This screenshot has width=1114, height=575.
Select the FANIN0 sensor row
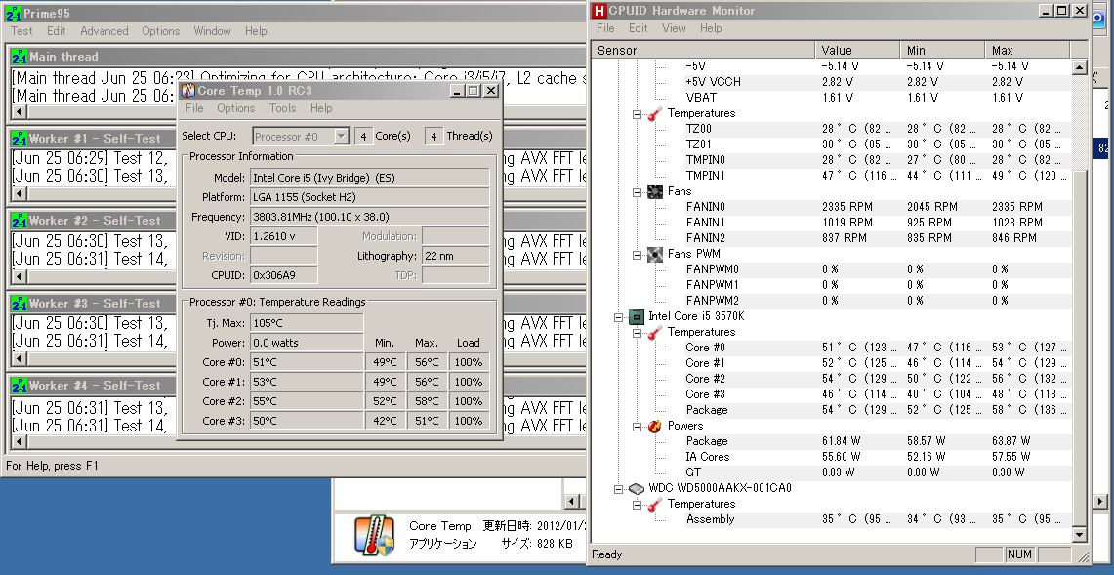pyautogui.click(x=705, y=207)
